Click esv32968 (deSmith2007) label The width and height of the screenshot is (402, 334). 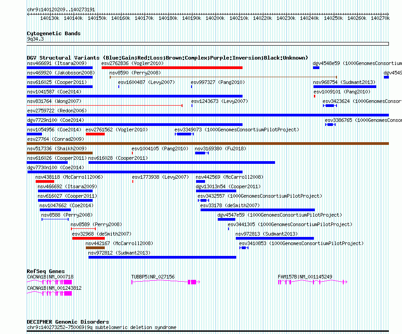[102, 234]
